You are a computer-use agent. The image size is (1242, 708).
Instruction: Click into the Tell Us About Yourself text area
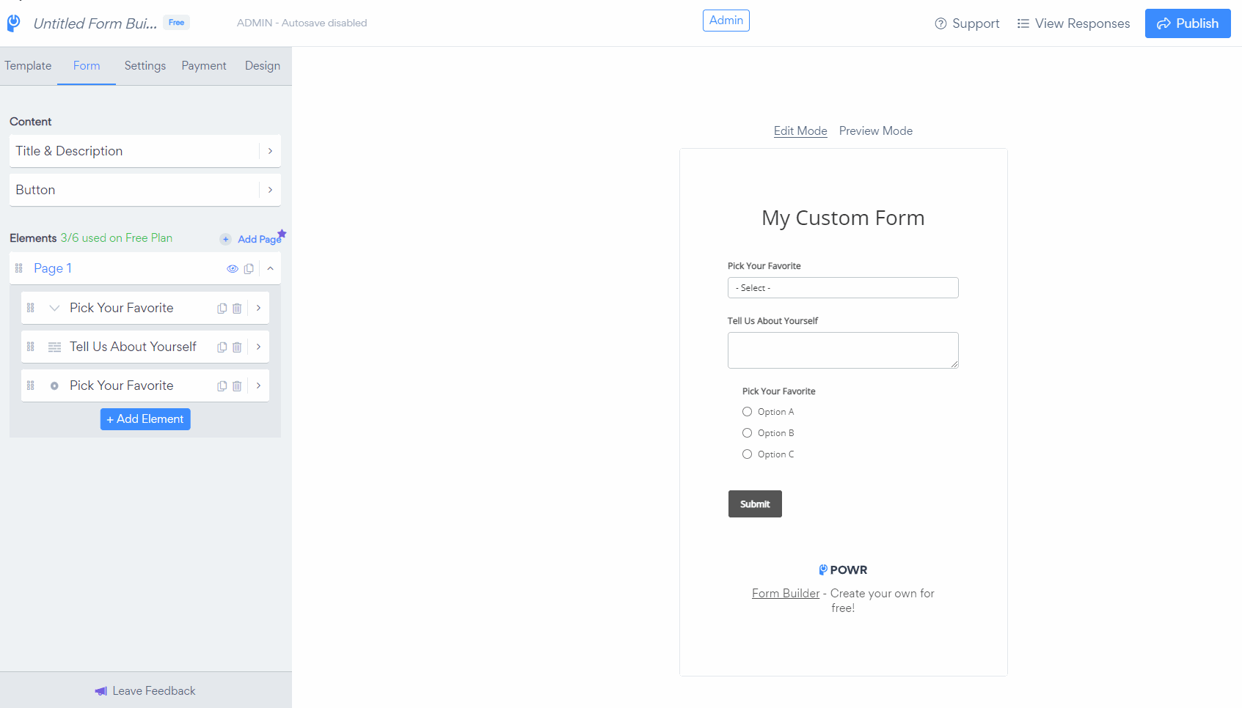coord(843,350)
